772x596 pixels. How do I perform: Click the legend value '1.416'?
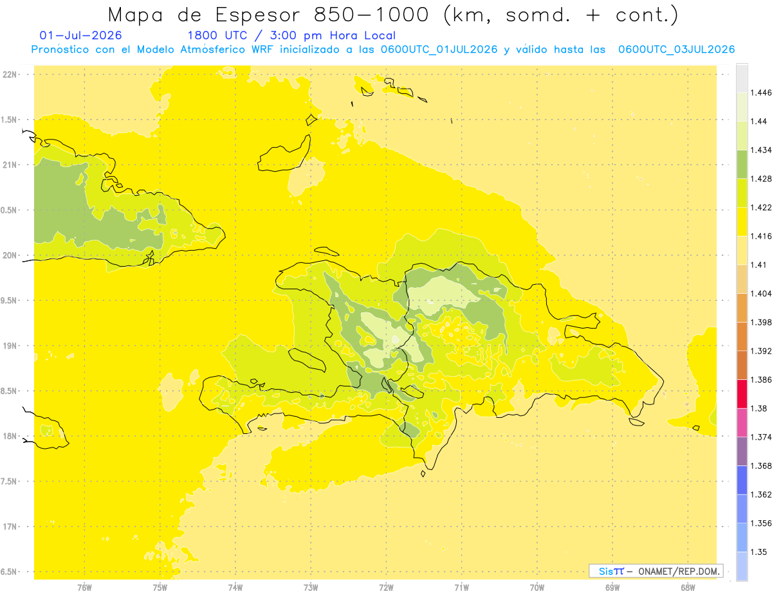(762, 236)
